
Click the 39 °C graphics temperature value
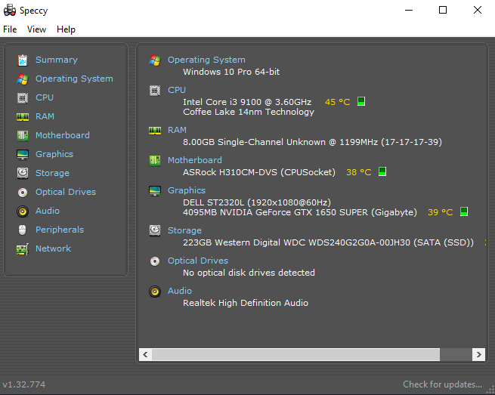point(441,212)
